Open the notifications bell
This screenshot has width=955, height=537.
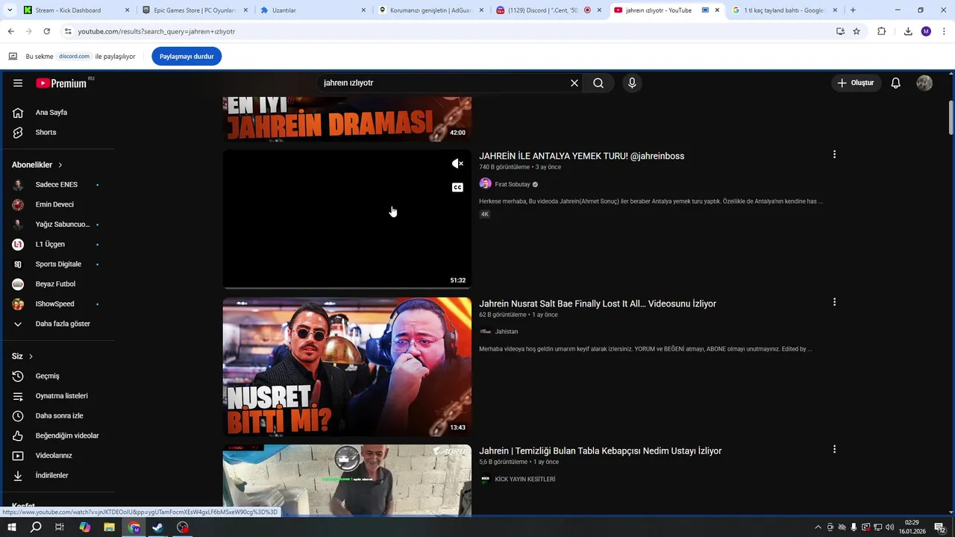click(x=896, y=83)
